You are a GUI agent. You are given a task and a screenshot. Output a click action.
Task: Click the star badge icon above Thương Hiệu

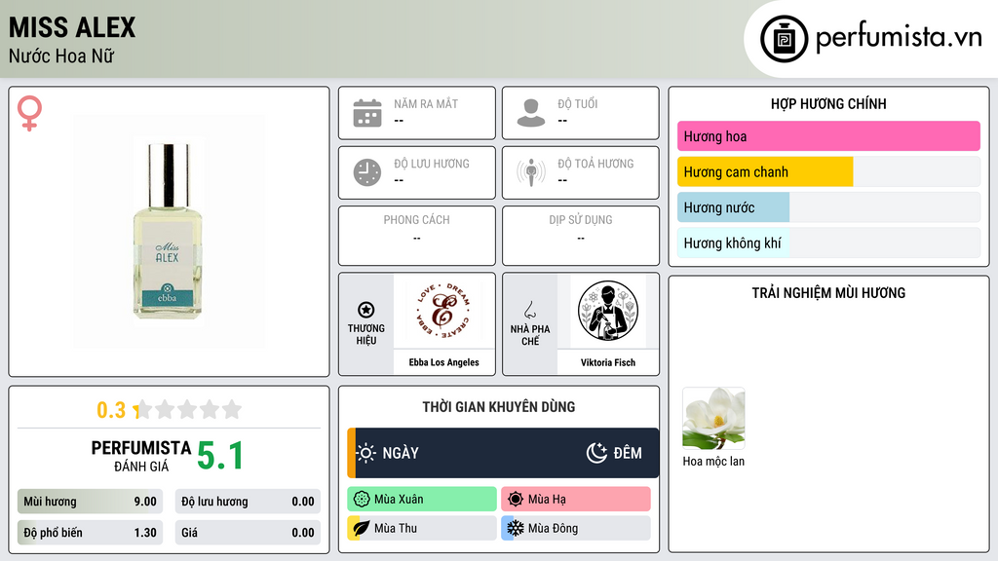(x=366, y=310)
